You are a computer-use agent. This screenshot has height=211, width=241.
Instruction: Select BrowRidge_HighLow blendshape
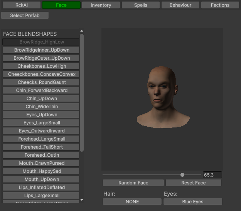(x=41, y=42)
